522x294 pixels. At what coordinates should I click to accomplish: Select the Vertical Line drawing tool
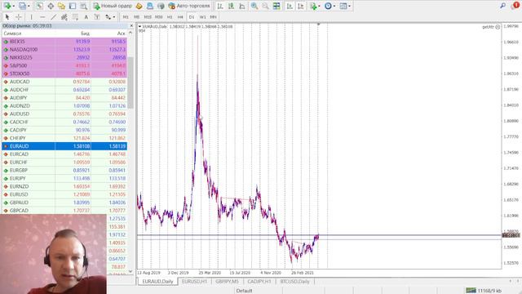pos(31,16)
